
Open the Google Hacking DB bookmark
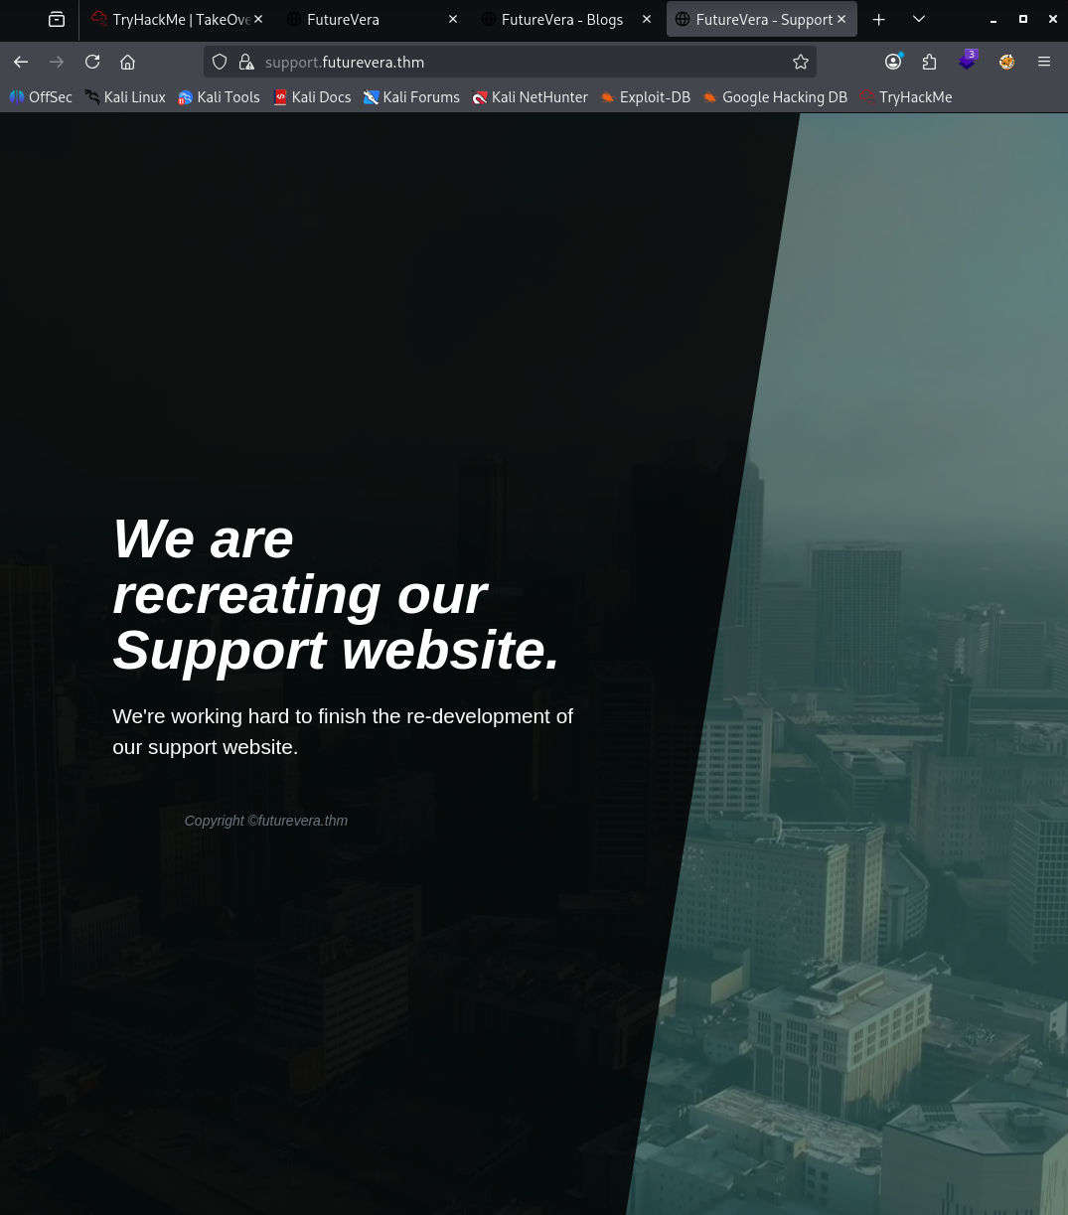click(x=774, y=97)
